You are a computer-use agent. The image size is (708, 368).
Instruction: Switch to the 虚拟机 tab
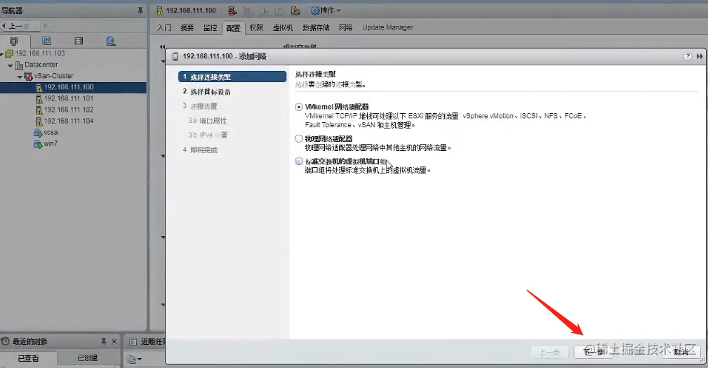pyautogui.click(x=283, y=27)
